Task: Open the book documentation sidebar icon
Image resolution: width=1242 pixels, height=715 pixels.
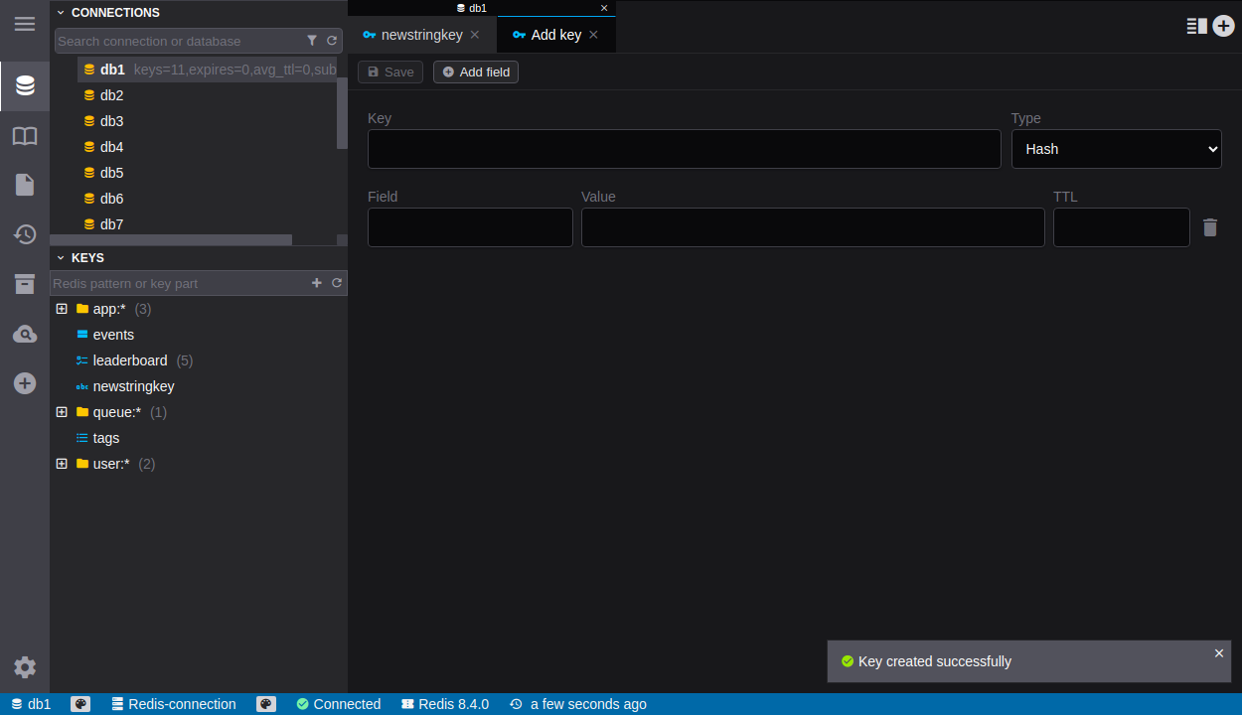Action: tap(25, 136)
